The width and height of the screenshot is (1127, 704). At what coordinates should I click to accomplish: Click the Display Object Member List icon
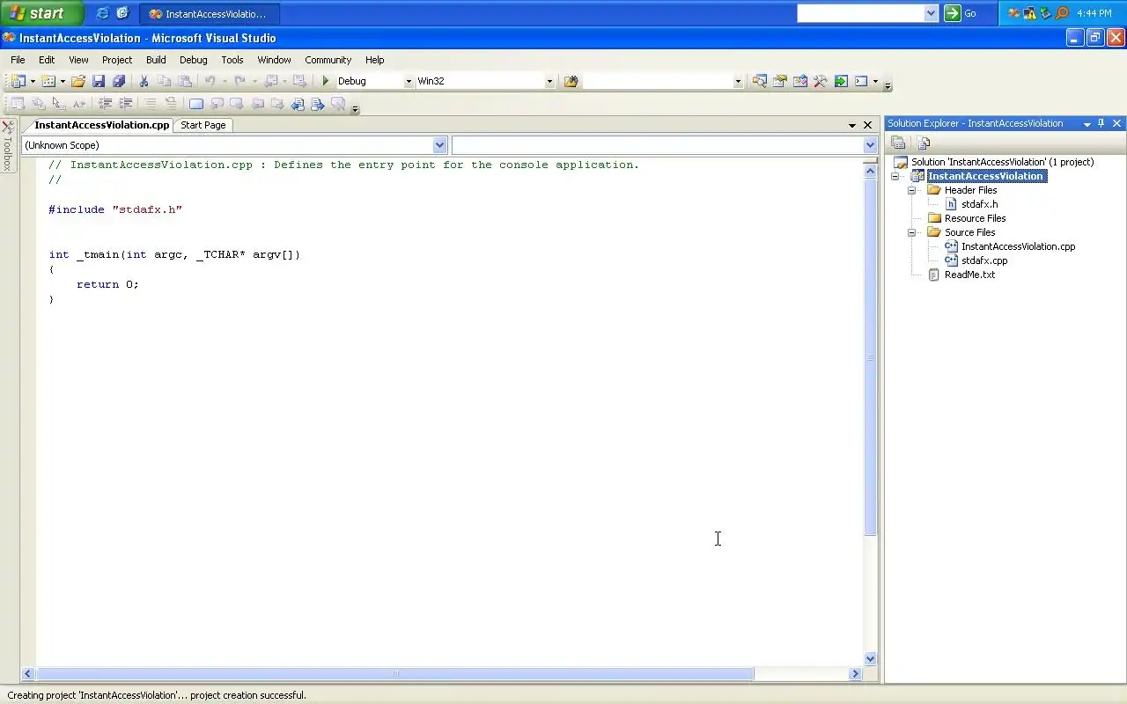tap(18, 104)
